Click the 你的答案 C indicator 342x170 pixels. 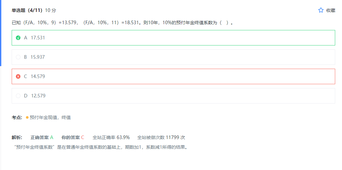pyautogui.click(x=73, y=137)
